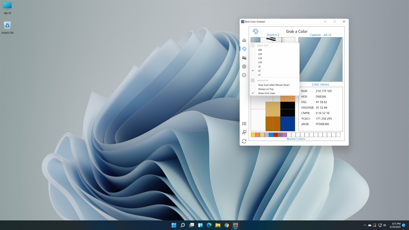Select the color grabber palette tool

pos(244,49)
